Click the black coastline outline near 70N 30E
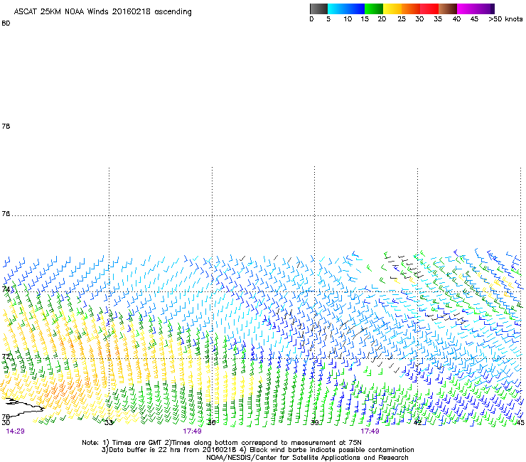The image size is (526, 462). pos(24,407)
